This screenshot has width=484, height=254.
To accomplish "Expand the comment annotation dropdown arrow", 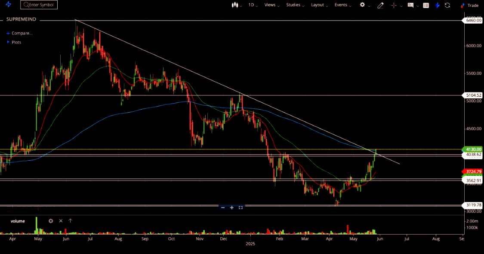I will tap(418, 6).
